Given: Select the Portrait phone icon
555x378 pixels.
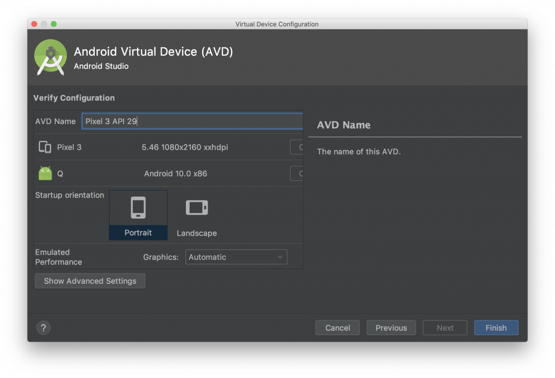Looking at the screenshot, I should tap(138, 207).
